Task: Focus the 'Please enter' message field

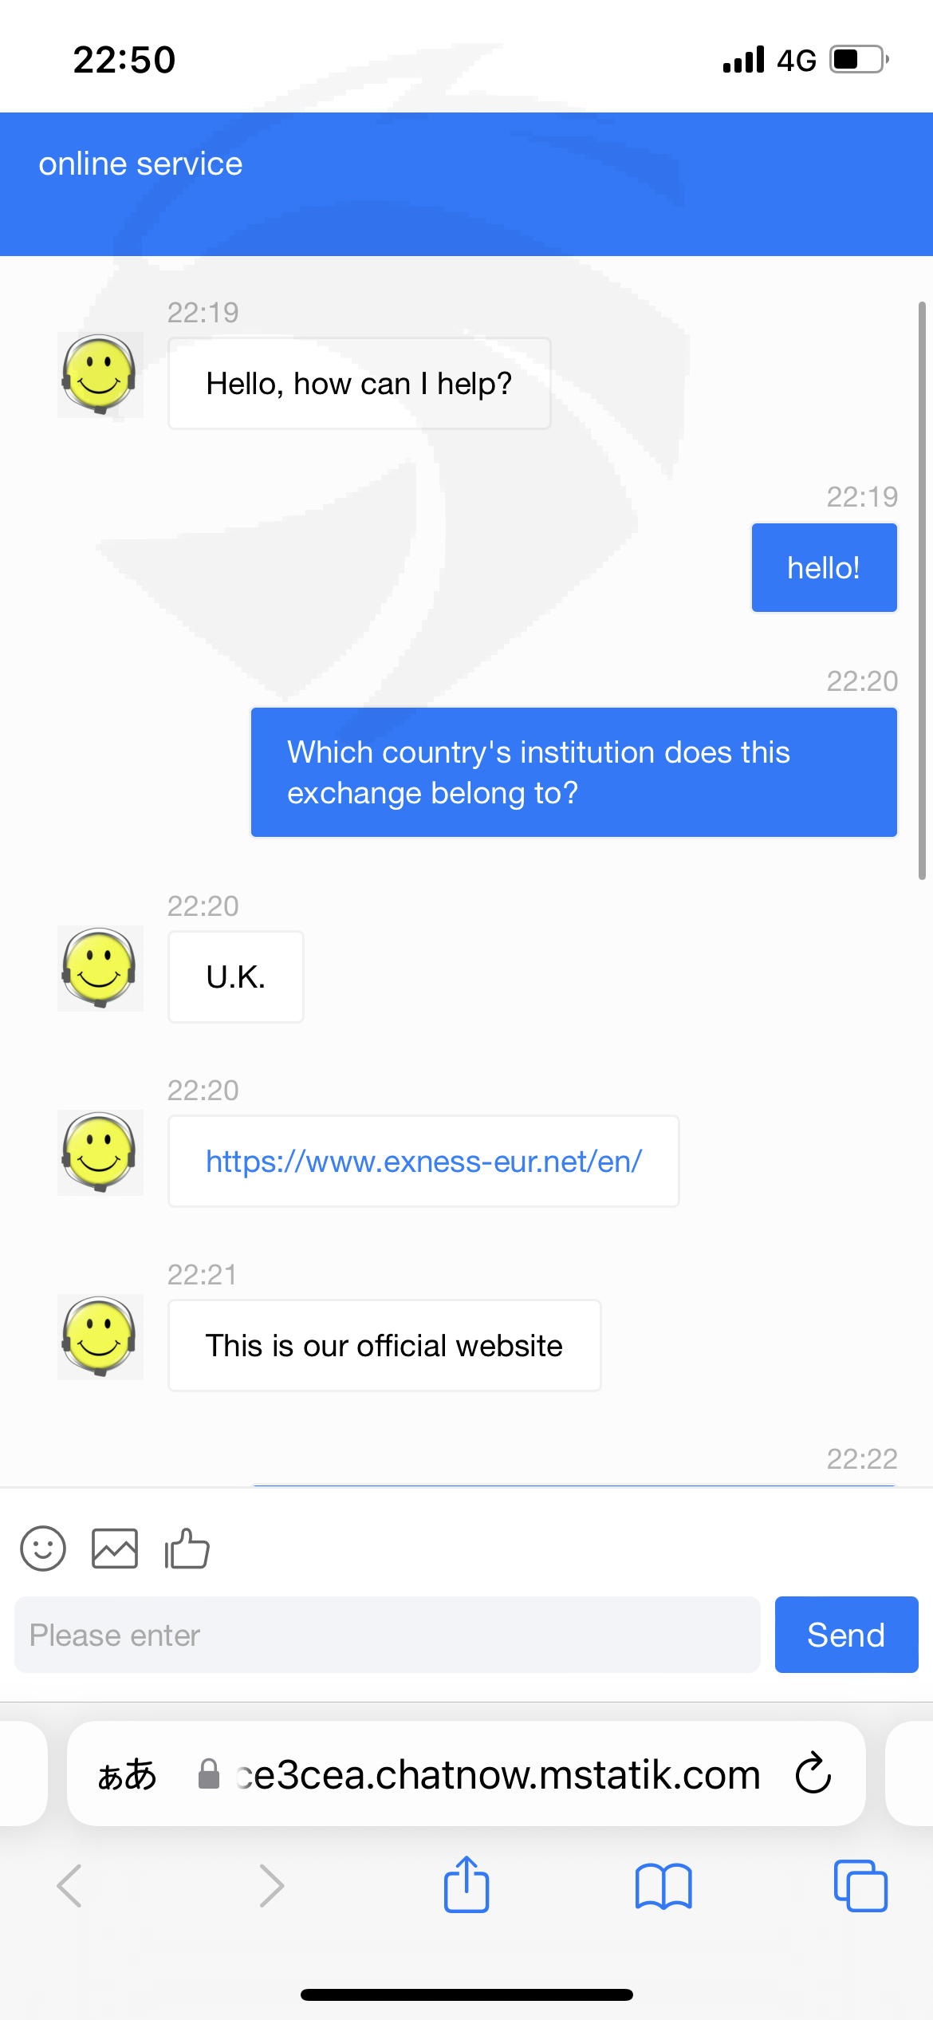Action: pyautogui.click(x=388, y=1635)
